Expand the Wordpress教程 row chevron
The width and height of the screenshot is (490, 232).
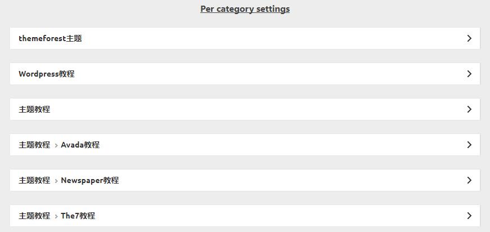[469, 74]
